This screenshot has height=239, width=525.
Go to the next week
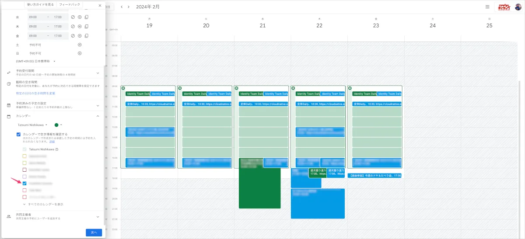point(128,7)
